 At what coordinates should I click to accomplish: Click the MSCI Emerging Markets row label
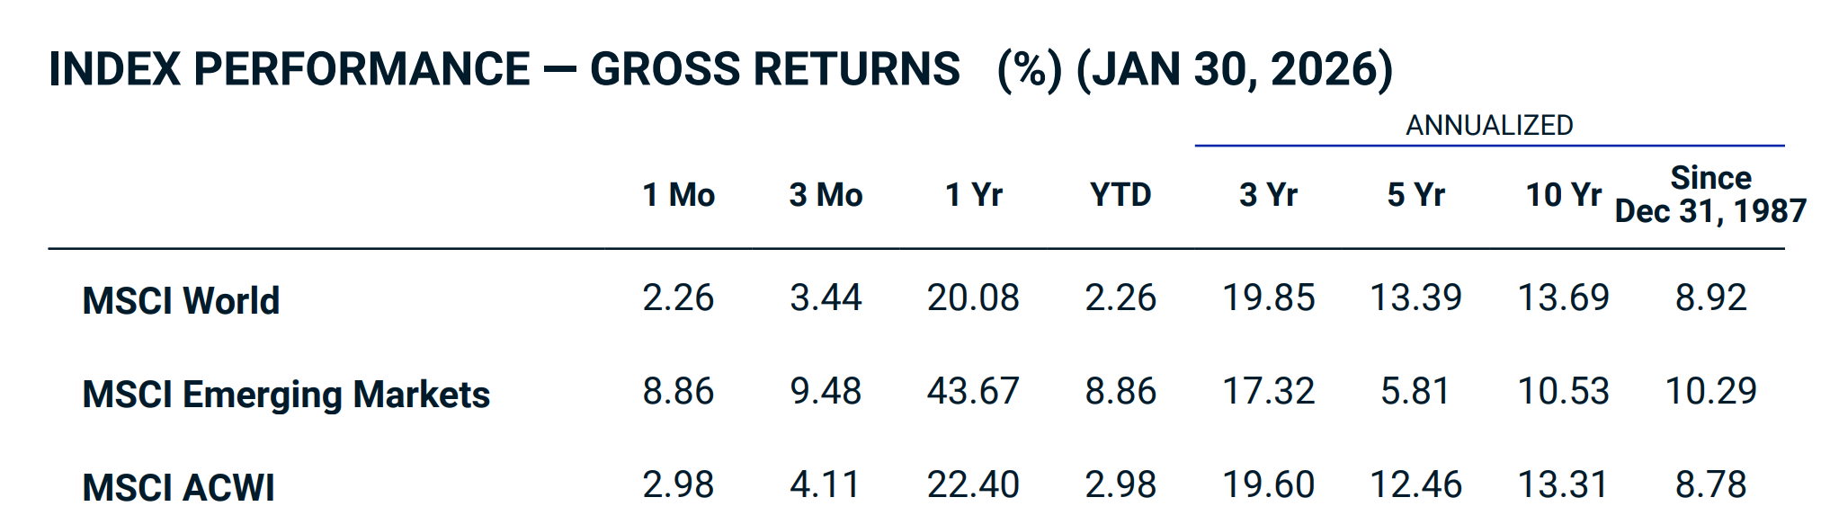(286, 395)
